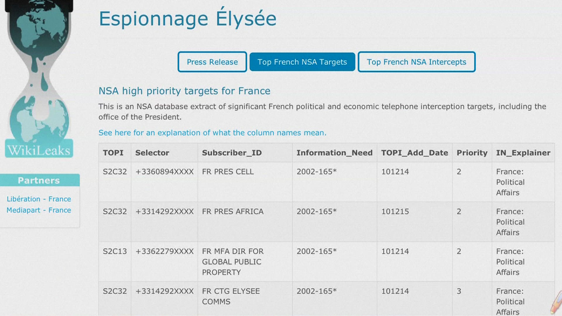Select the FR PRES AFRICA table cell
The width and height of the screenshot is (562, 316).
tap(233, 212)
